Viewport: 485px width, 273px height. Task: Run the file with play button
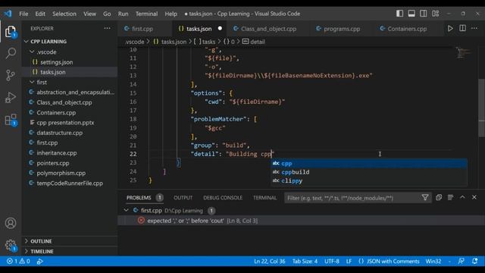(x=450, y=29)
